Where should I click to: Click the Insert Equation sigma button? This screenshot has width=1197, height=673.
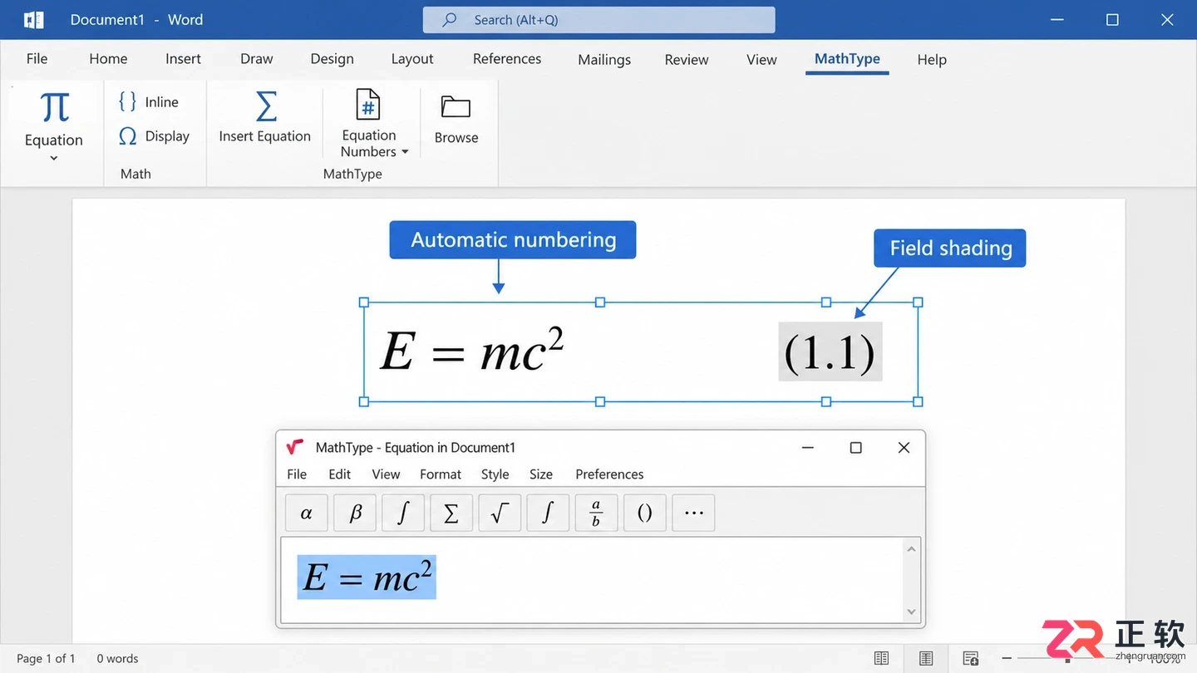[x=265, y=117]
